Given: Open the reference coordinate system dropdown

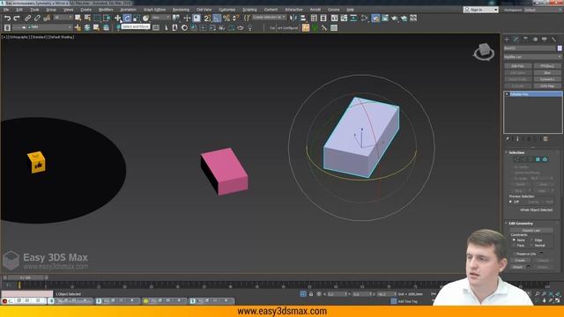Looking at the screenshot, I should pyautogui.click(x=160, y=18).
